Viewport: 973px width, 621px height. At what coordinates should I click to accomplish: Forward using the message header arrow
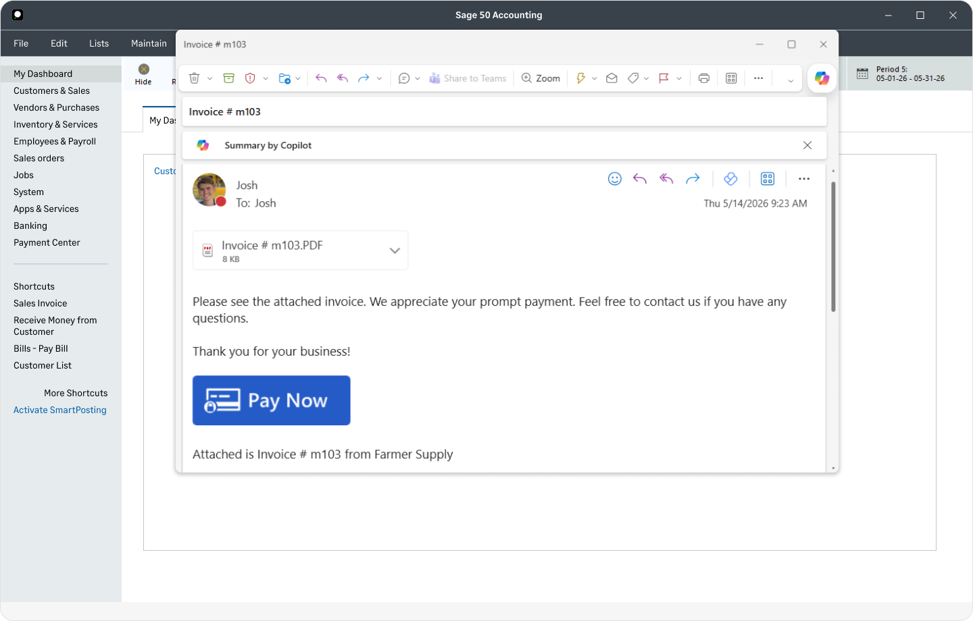(693, 179)
